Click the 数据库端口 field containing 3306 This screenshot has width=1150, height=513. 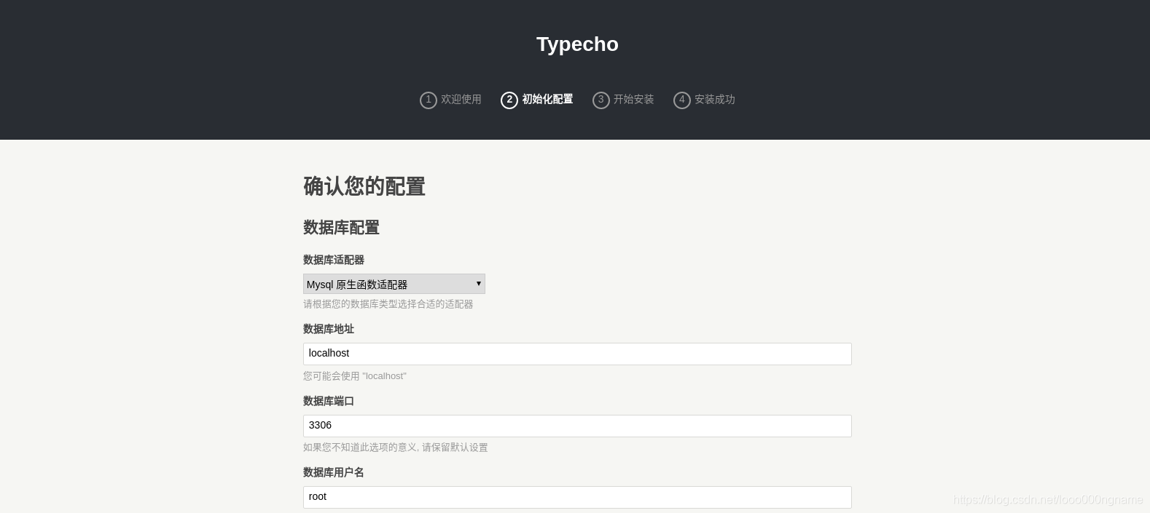(x=577, y=426)
